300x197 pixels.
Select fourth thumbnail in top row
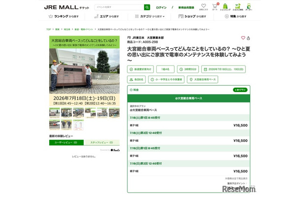click(x=90, y=112)
